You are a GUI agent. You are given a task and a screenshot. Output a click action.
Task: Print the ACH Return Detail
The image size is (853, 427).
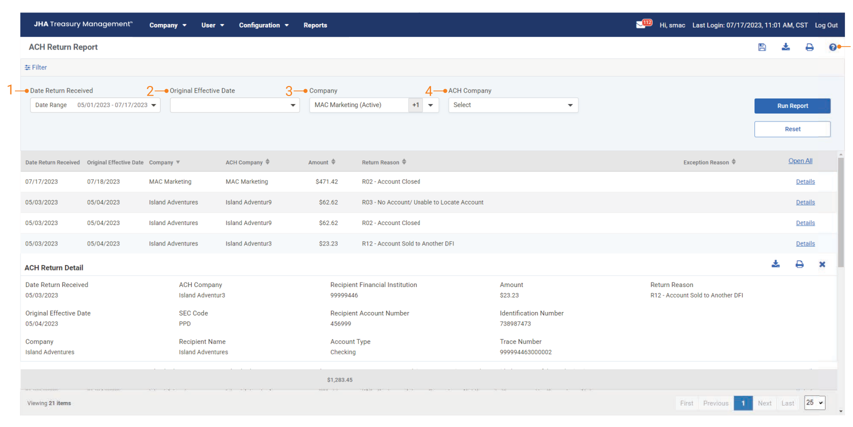(799, 264)
